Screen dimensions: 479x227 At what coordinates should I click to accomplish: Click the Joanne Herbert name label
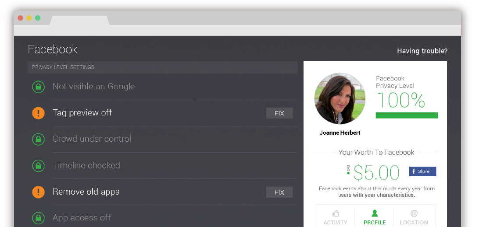point(340,133)
